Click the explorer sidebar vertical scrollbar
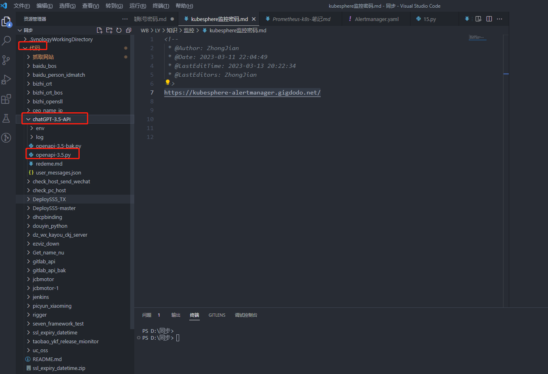Viewport: 548px width, 374px height. click(x=132, y=182)
